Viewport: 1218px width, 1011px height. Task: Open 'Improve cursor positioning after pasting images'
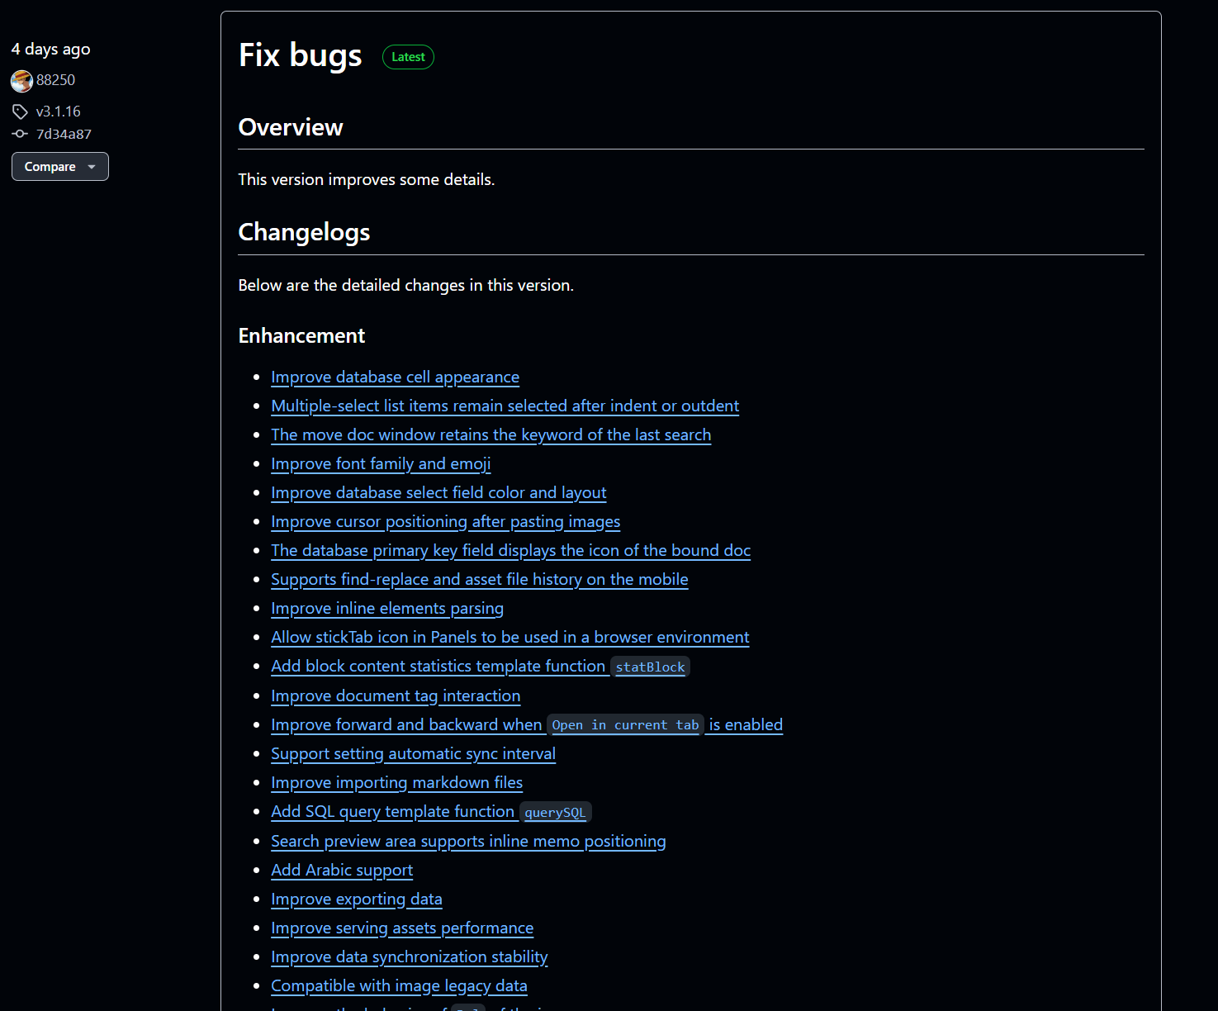point(446,522)
